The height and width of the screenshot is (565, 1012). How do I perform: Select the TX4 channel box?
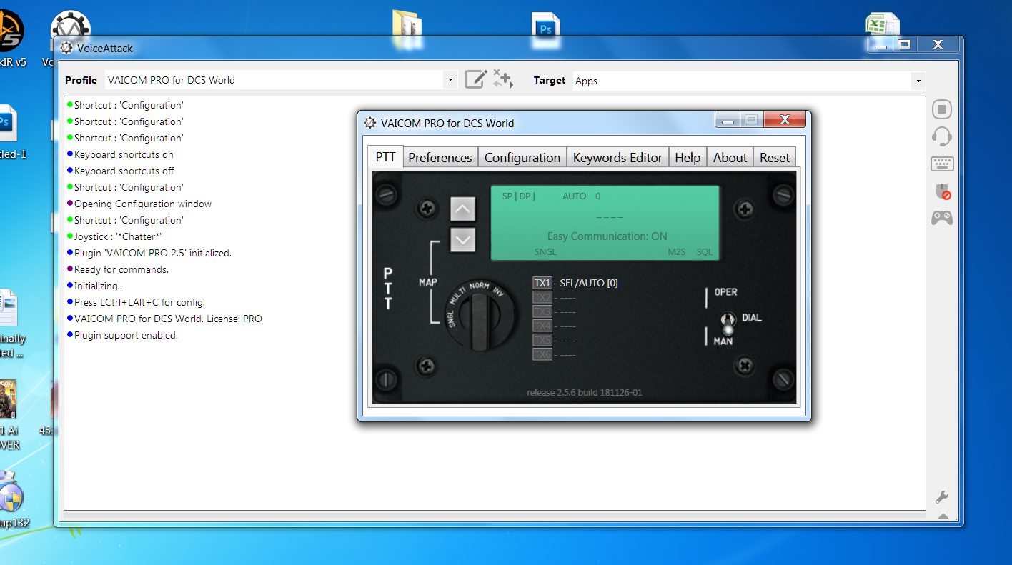point(542,326)
